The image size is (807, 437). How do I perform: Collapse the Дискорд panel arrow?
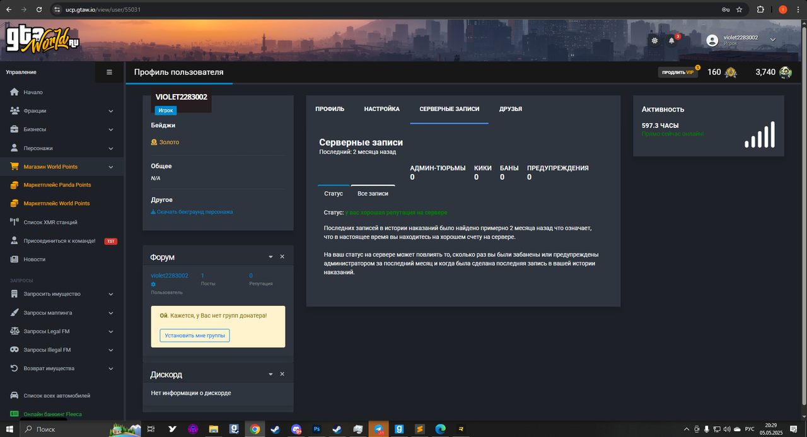click(270, 374)
